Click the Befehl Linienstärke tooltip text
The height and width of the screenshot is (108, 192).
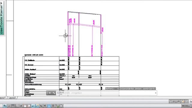point(130,88)
